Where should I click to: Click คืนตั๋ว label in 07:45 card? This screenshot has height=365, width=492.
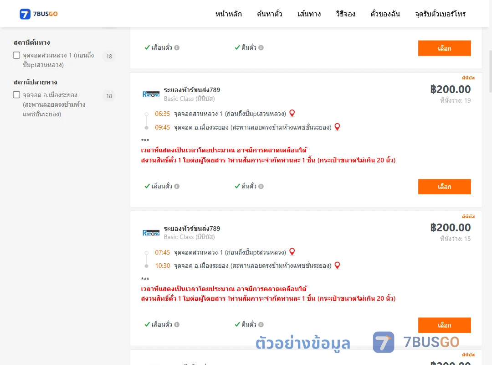point(249,324)
